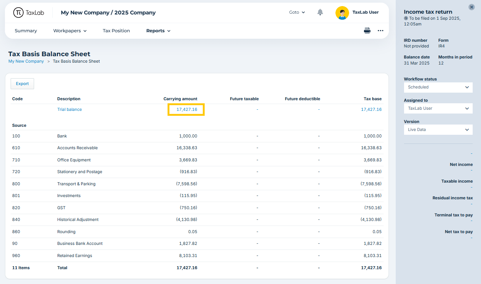Viewport: 481px width, 284px height.
Task: Click carrying amount 16,338.63
Action: point(187,148)
